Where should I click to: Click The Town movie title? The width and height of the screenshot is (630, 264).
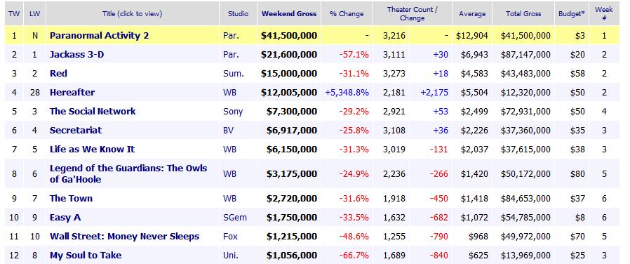point(71,198)
